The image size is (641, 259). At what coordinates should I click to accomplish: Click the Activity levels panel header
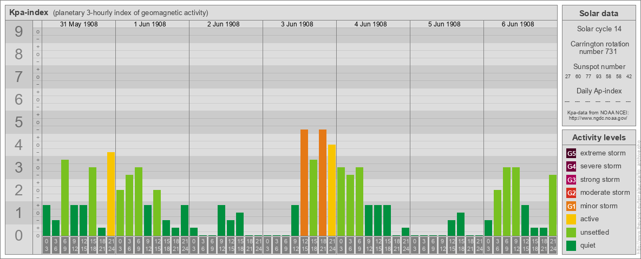pos(598,138)
